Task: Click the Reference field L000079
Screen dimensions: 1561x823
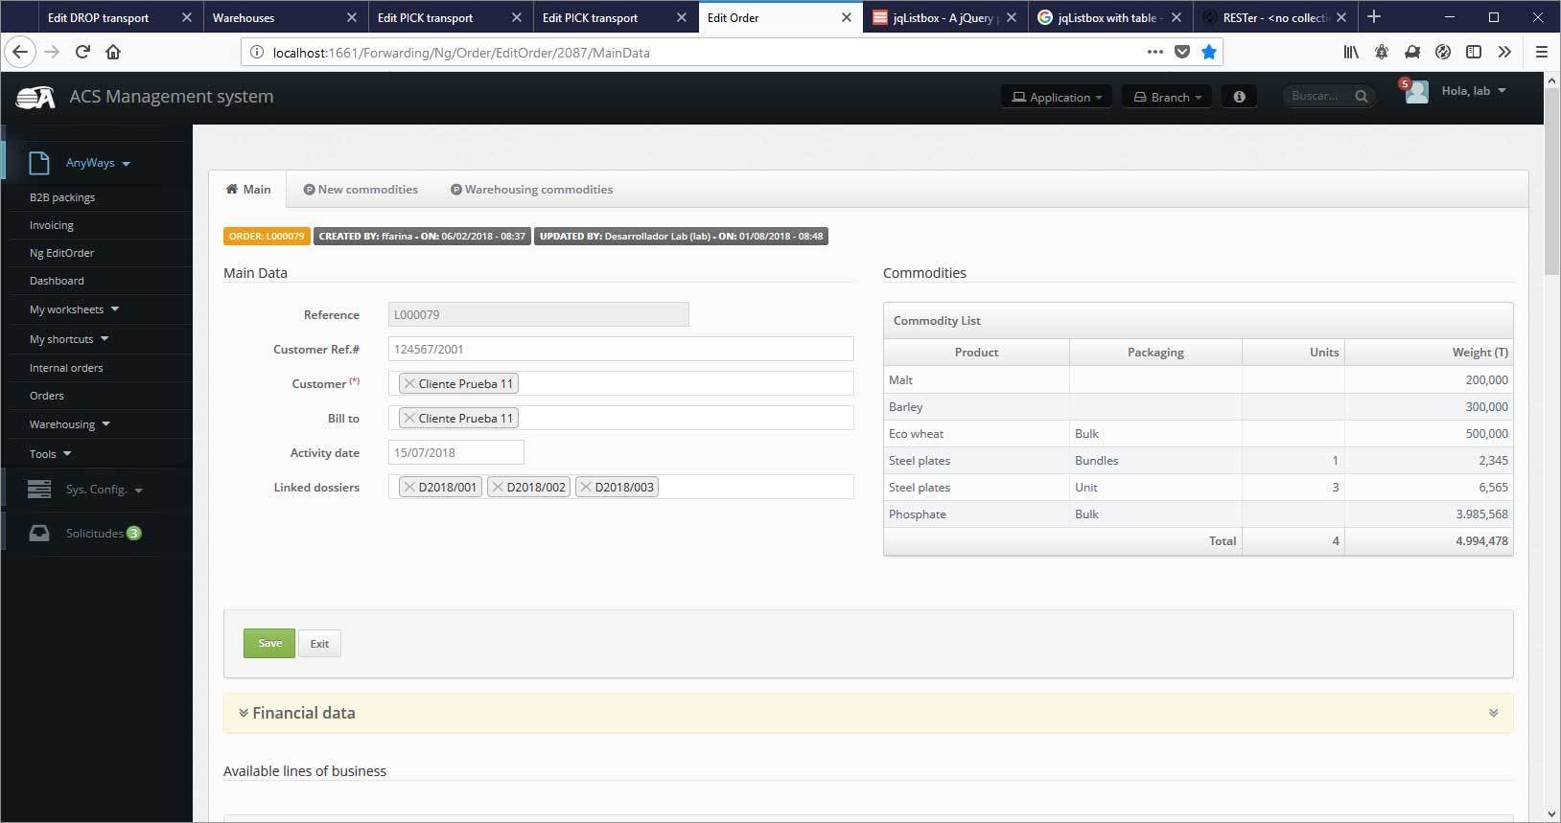Action: tap(538, 314)
